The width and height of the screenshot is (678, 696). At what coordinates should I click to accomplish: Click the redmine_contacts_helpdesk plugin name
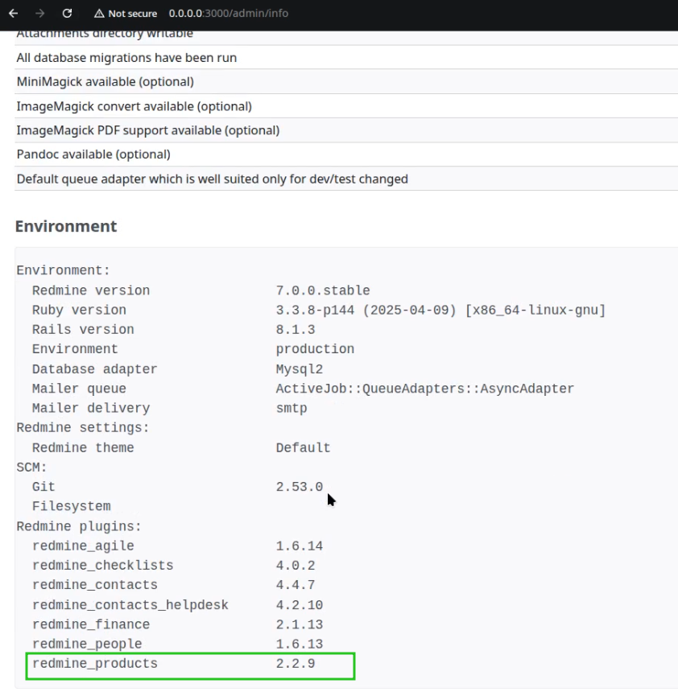tap(130, 604)
